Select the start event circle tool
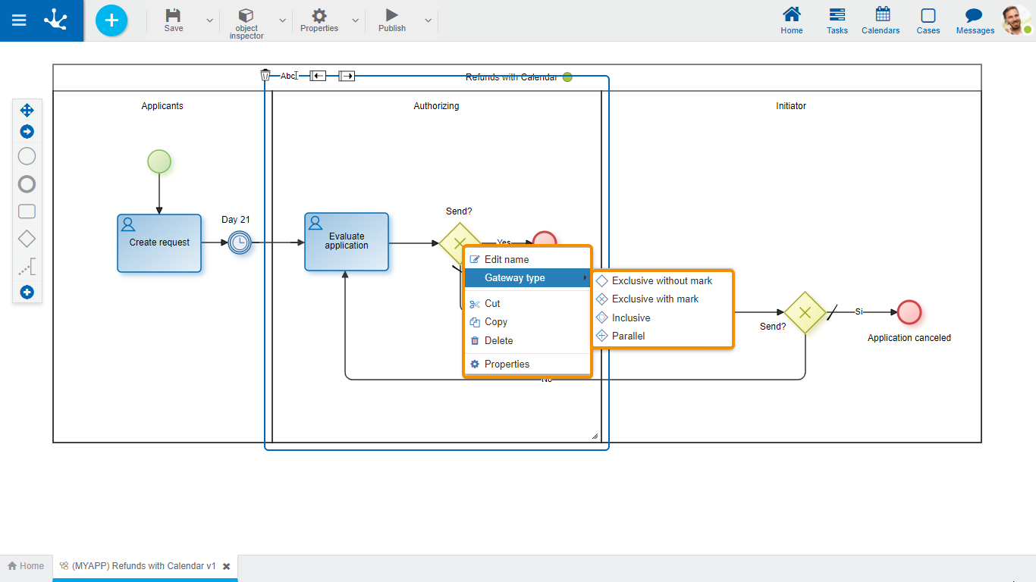Image resolution: width=1036 pixels, height=582 pixels. (x=27, y=156)
